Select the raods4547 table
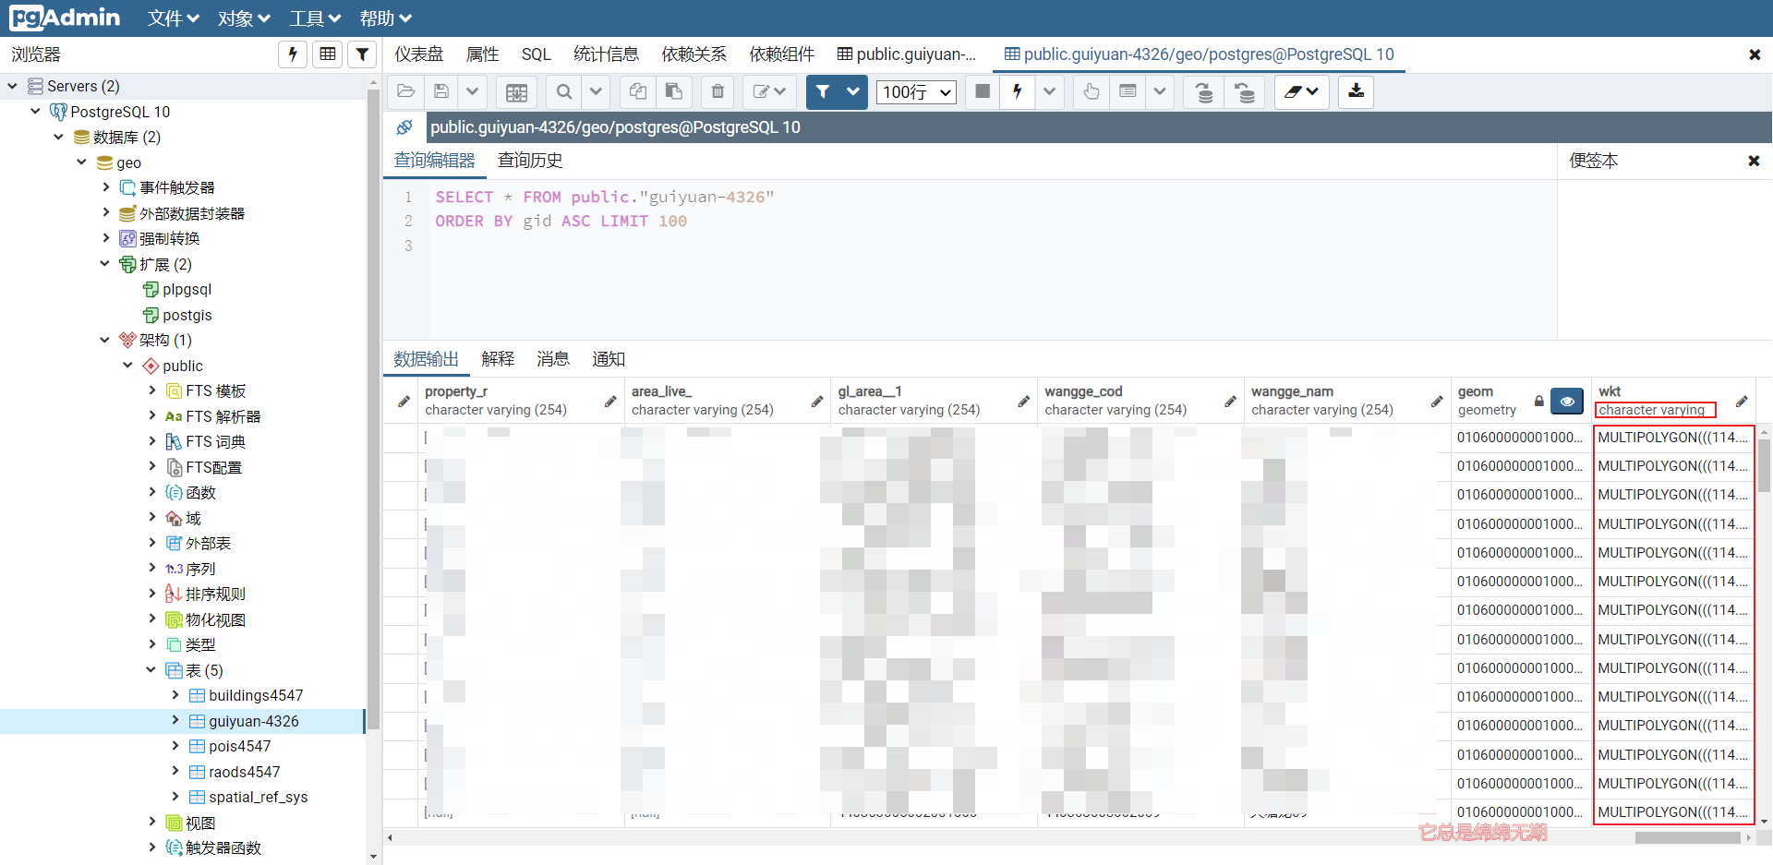Screen dimensions: 1773x865 point(245,772)
